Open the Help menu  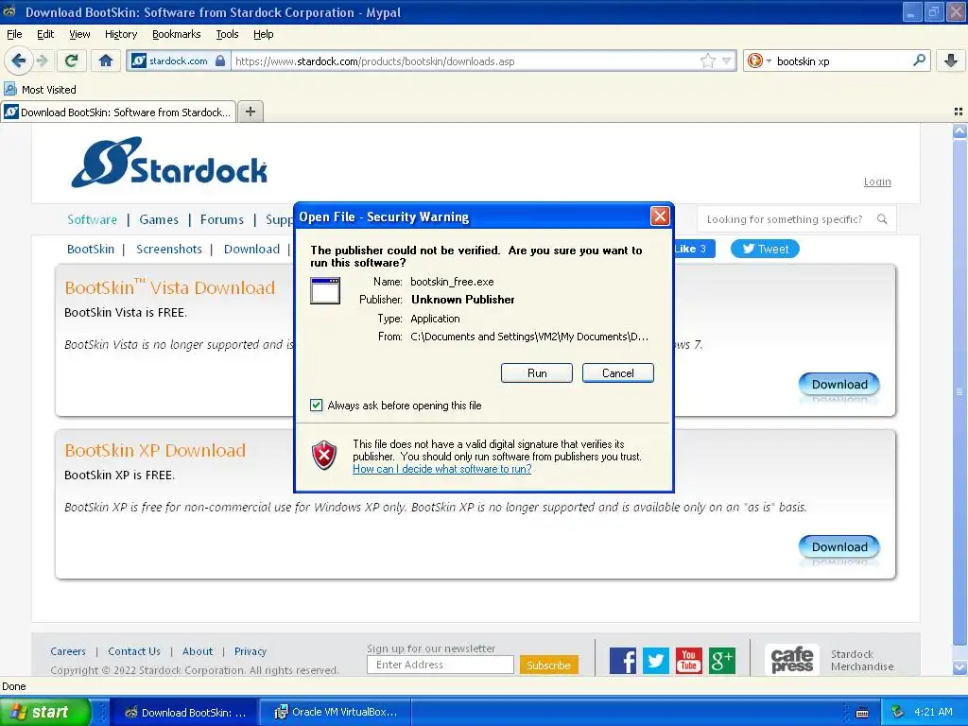click(263, 34)
